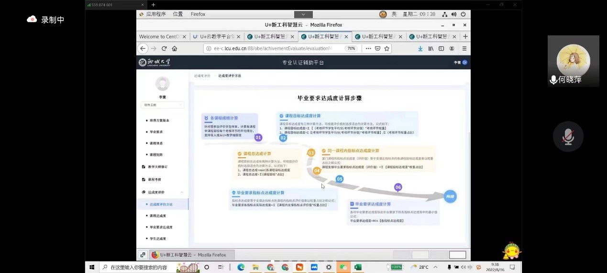The height and width of the screenshot is (273, 607).
Task: Open 课程达成度 in the sidebar
Action: pyautogui.click(x=158, y=216)
